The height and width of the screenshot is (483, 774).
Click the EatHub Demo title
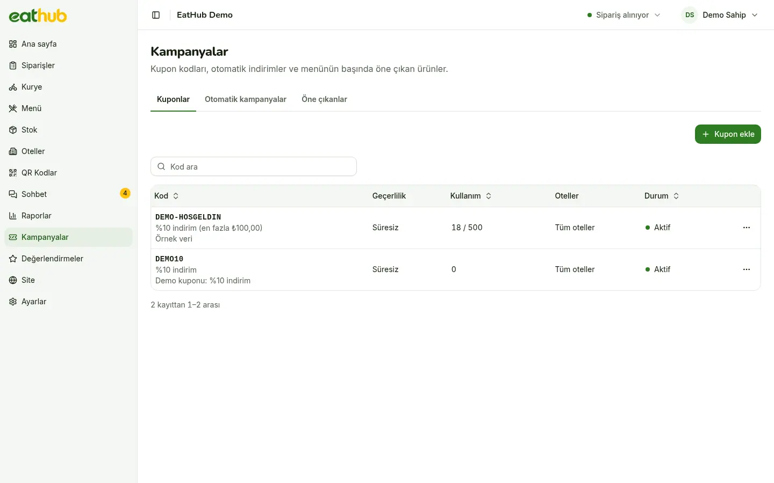[205, 15]
